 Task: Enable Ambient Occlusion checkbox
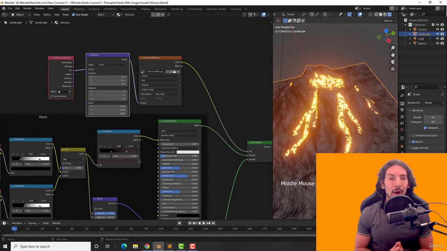click(x=413, y=135)
